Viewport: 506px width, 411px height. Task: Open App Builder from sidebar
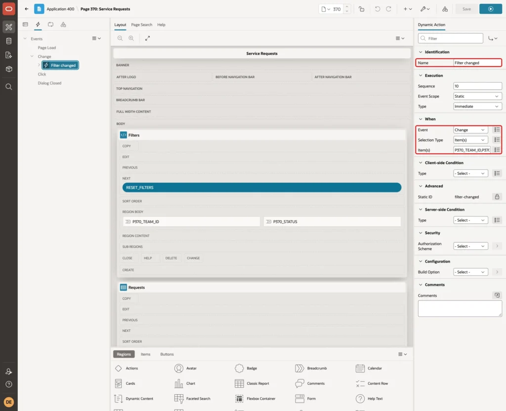coord(9,27)
